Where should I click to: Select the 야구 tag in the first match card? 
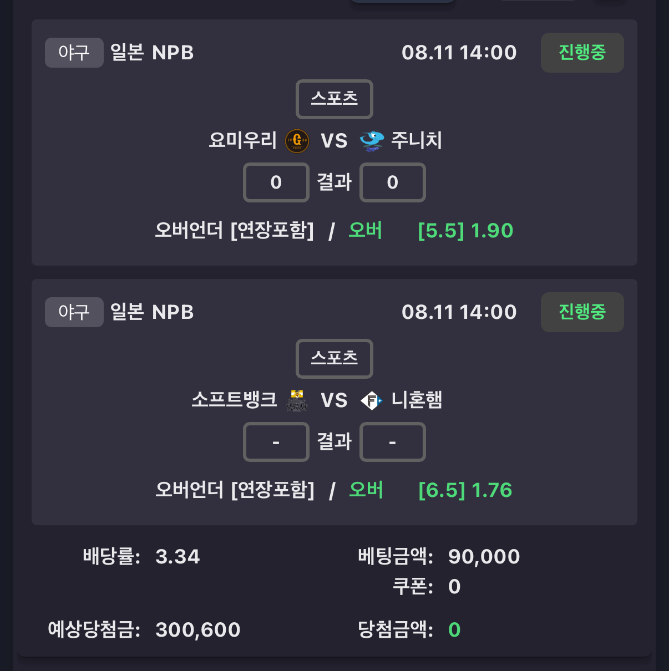point(74,53)
